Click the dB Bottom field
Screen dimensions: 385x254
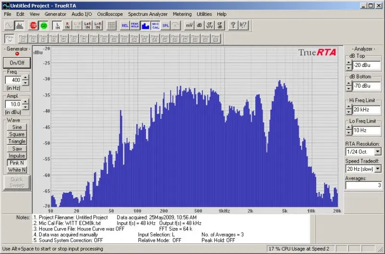(x=367, y=86)
